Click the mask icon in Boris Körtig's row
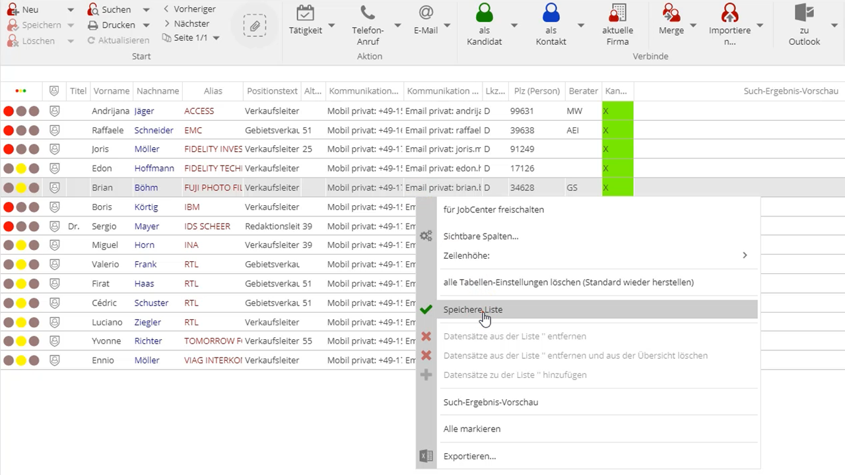This screenshot has height=475, width=845. 55,206
